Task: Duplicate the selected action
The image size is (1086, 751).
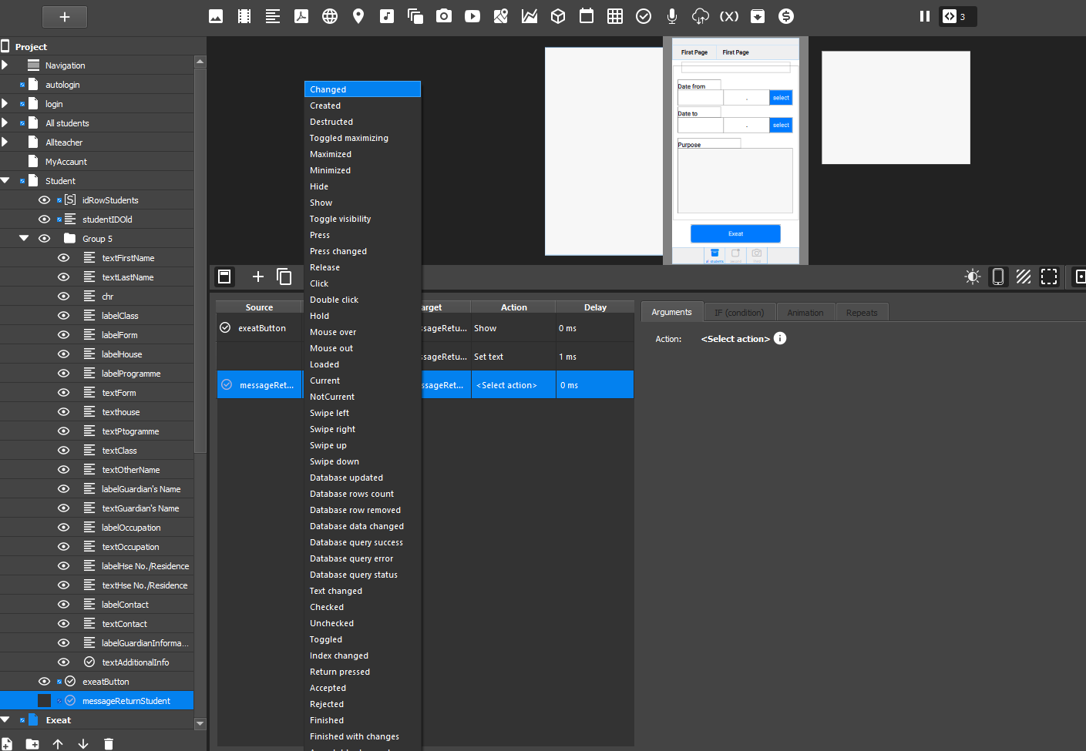Action: [284, 277]
